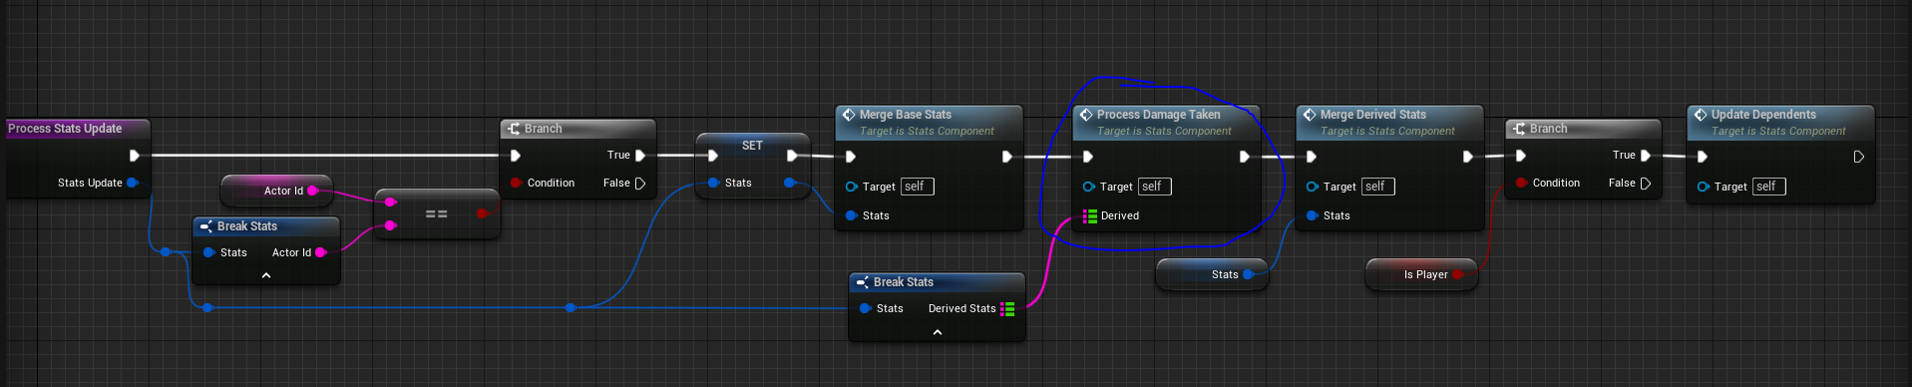Image resolution: width=1912 pixels, height=387 pixels.
Task: Click False exec pin of Branch before Update Dependents
Action: pos(1646,183)
